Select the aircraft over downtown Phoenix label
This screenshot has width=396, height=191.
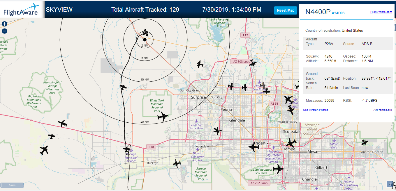(x=254, y=147)
